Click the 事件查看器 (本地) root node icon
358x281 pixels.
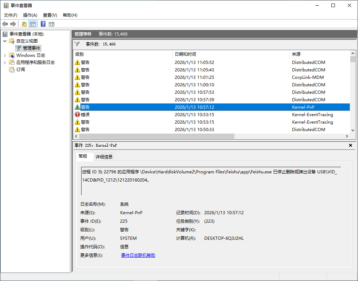pos(5,34)
